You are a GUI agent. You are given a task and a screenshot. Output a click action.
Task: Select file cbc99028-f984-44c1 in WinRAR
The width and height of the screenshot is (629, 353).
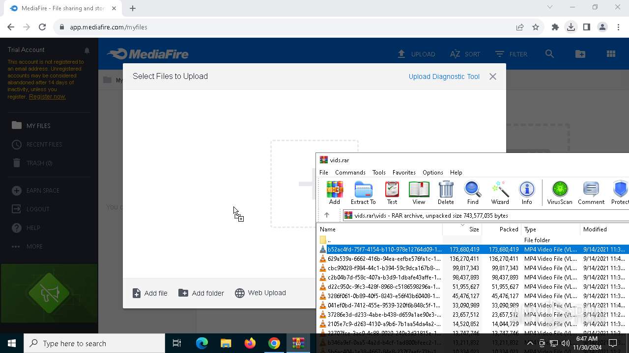pyautogui.click(x=473, y=268)
